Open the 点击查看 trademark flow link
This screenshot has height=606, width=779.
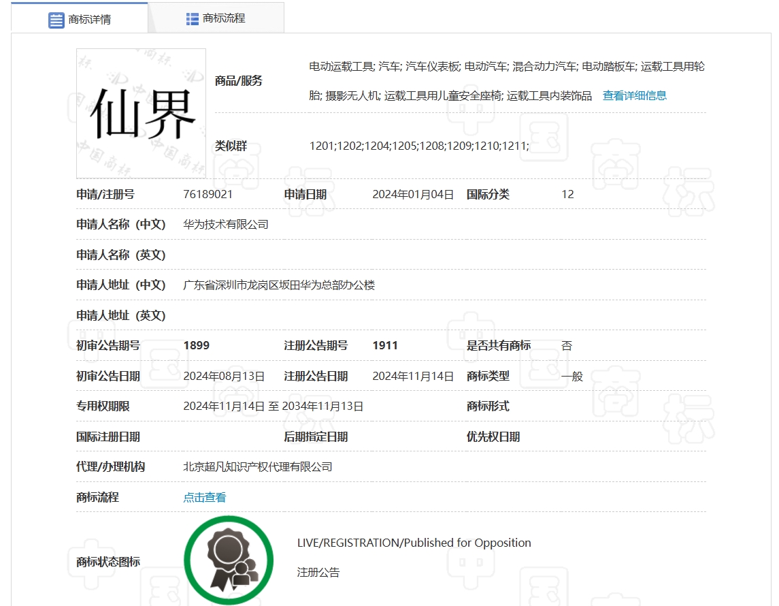203,497
